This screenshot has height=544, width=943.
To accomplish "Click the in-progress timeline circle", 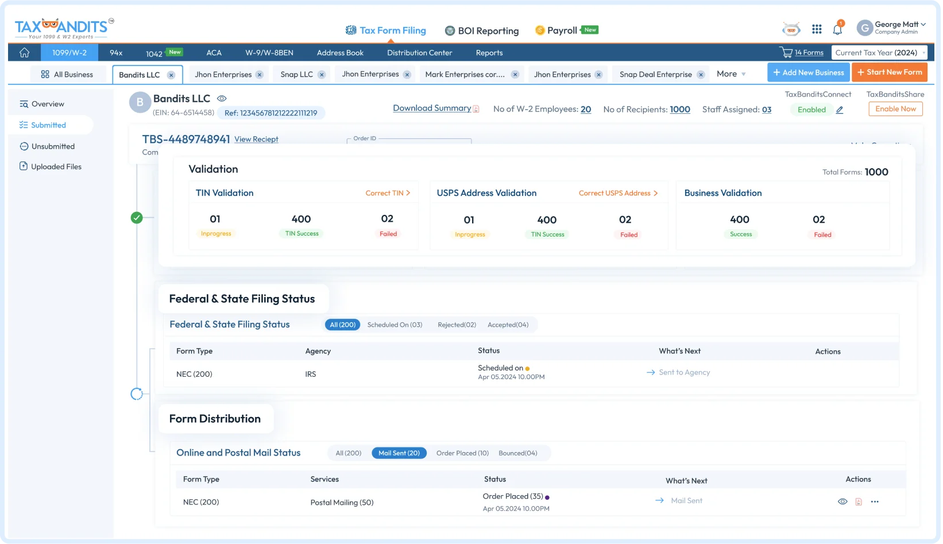I will point(137,394).
